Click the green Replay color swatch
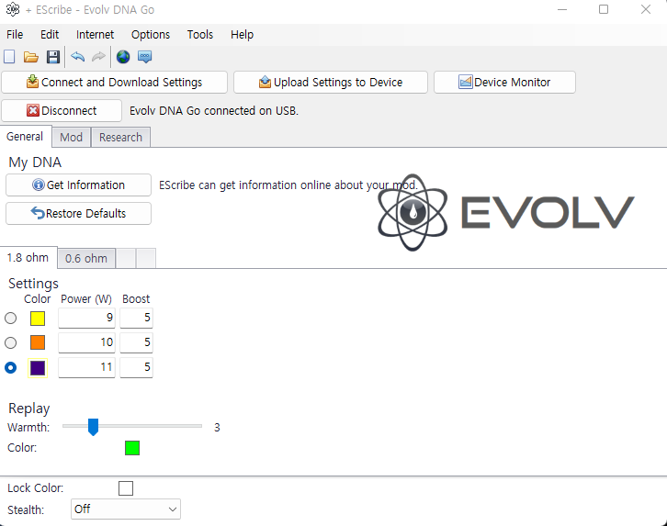This screenshot has height=526, width=667. pos(132,448)
